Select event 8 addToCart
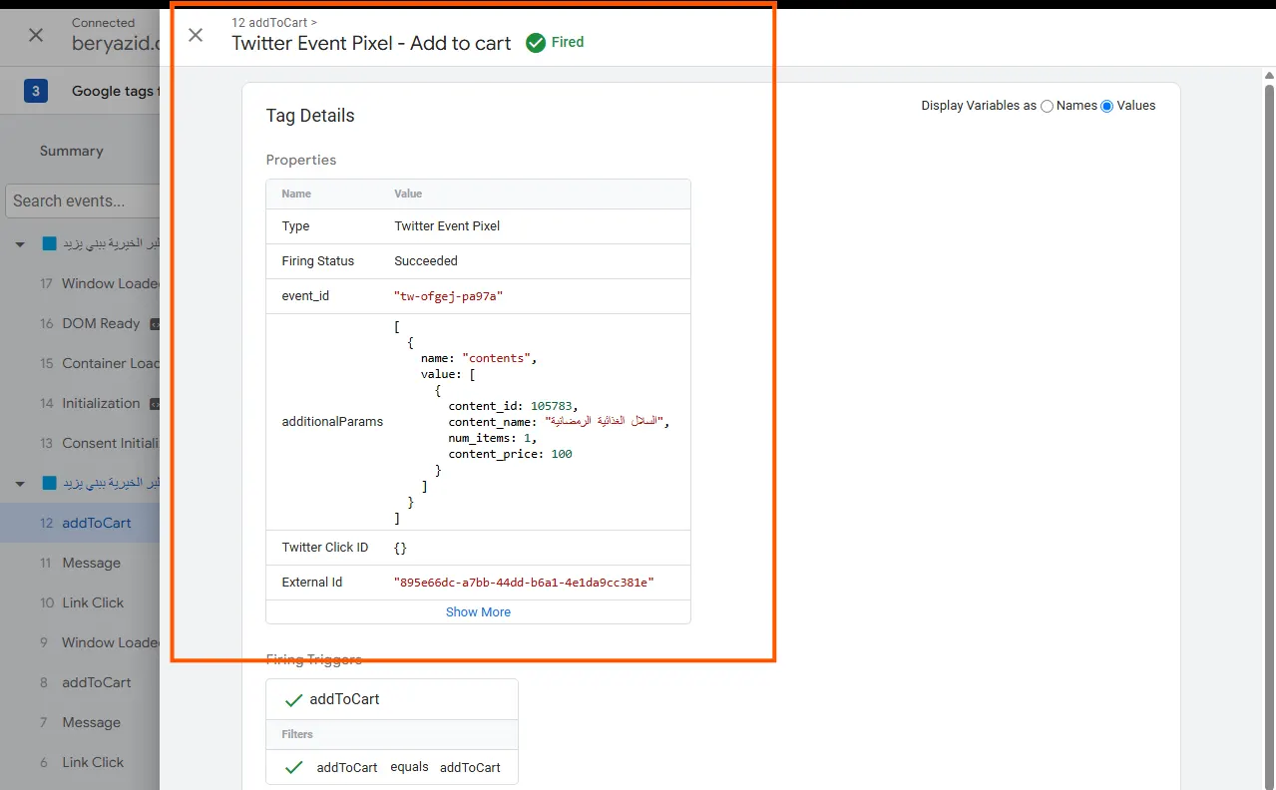The image size is (1276, 790). [80, 682]
